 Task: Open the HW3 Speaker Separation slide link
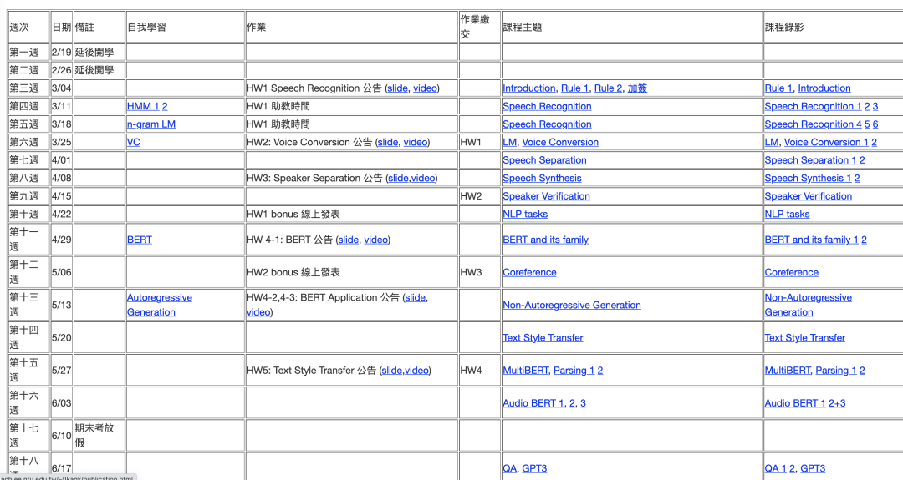click(398, 178)
